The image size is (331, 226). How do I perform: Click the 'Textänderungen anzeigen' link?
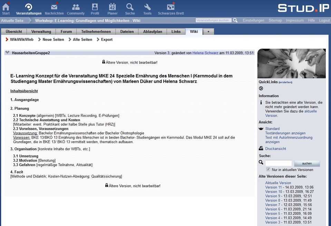point(285,133)
